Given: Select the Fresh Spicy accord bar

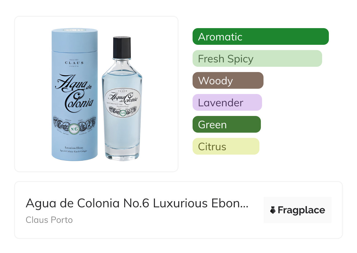Looking at the screenshot, I should pos(257,59).
